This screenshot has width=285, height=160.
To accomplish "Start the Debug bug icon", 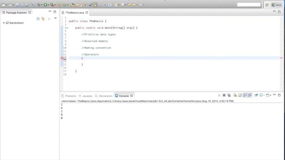I will click(x=39, y=5).
